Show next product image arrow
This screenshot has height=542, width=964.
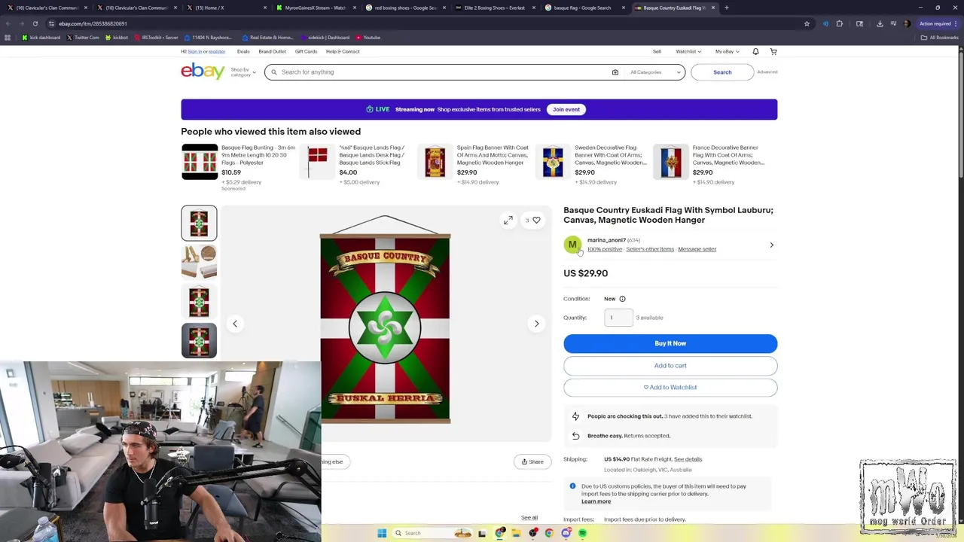click(536, 324)
